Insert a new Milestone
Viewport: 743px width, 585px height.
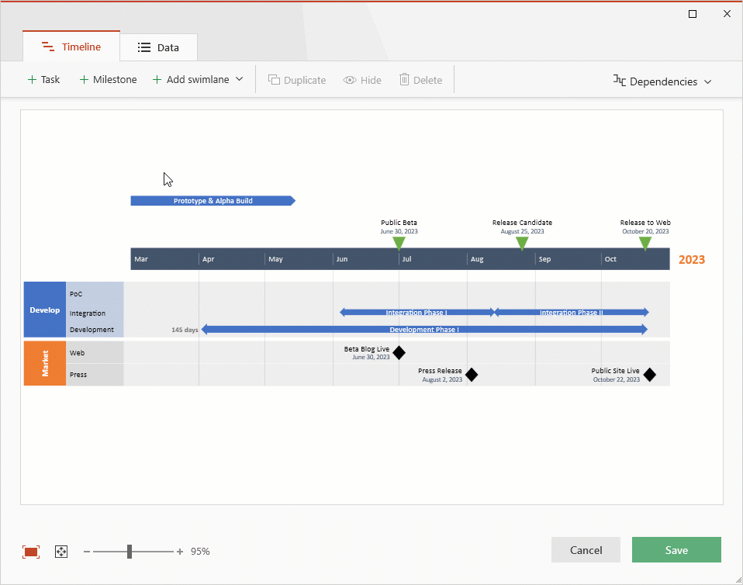108,79
